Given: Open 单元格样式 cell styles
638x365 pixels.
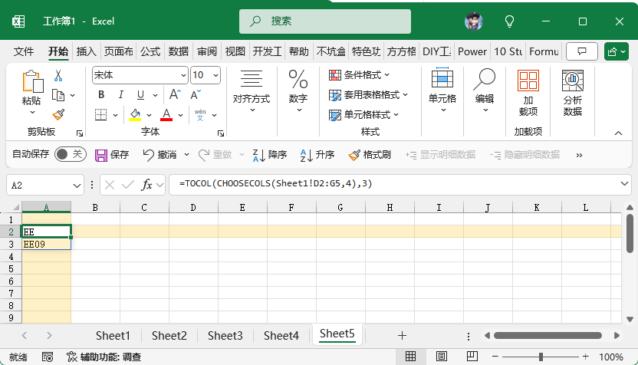Looking at the screenshot, I should pyautogui.click(x=363, y=115).
